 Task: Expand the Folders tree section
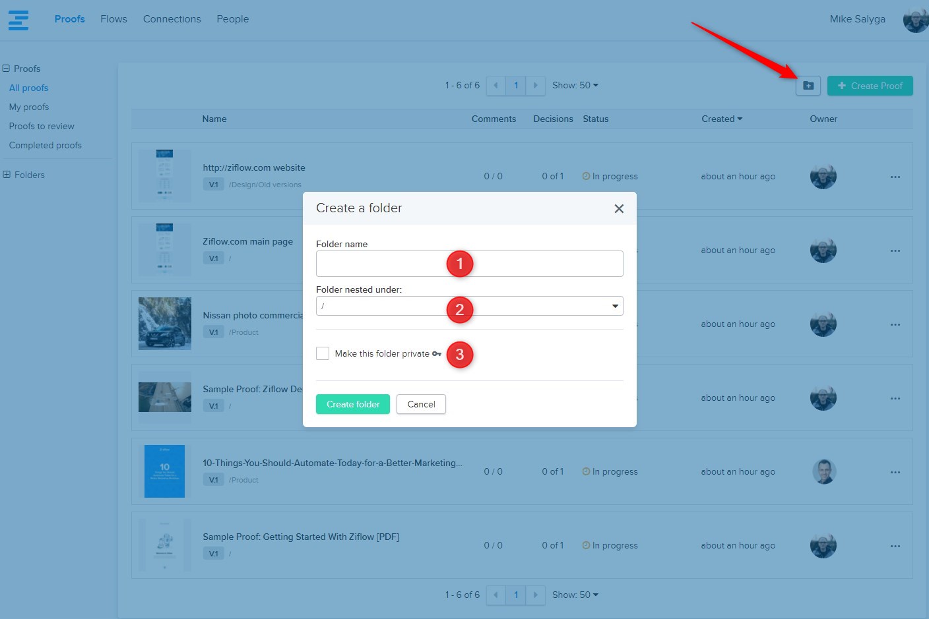click(7, 175)
